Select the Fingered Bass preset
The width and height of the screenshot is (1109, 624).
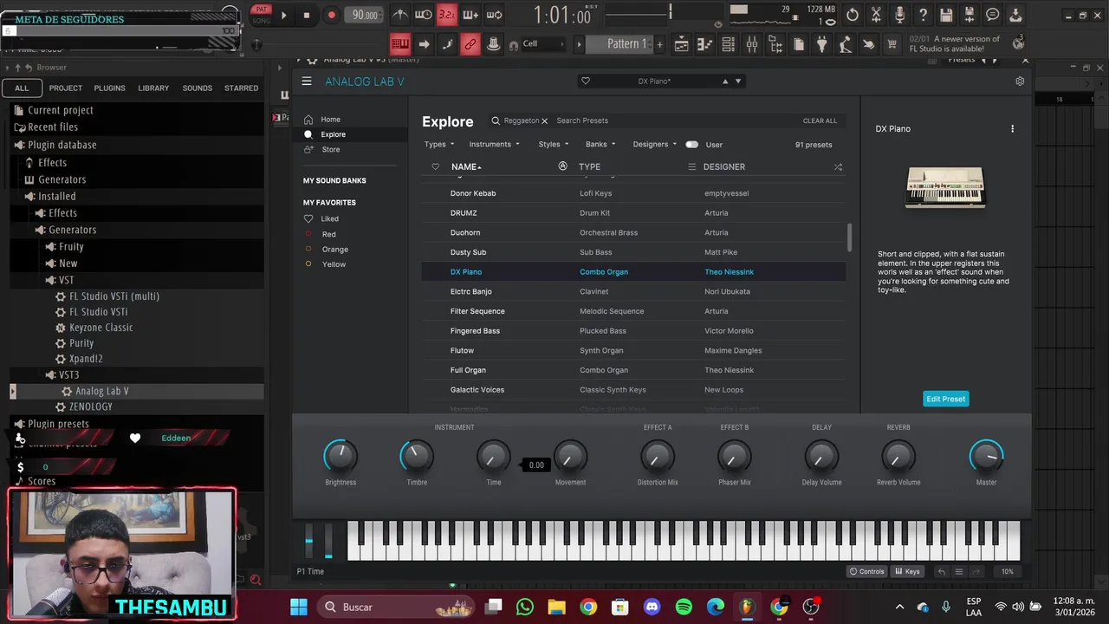click(x=633, y=331)
